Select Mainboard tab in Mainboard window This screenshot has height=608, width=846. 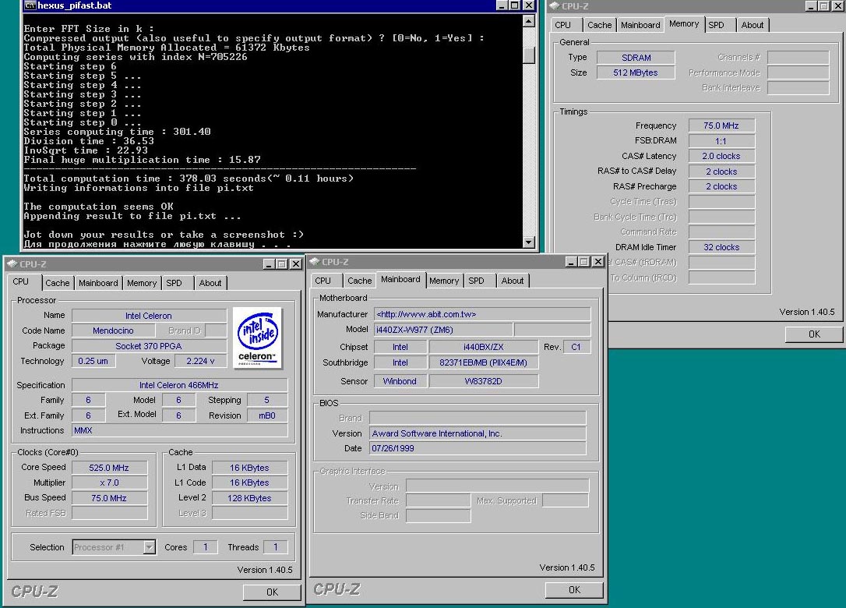click(x=400, y=279)
